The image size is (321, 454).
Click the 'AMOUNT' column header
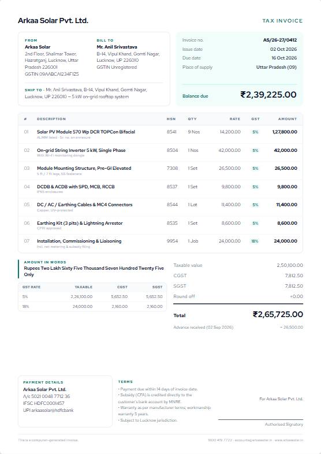point(288,119)
